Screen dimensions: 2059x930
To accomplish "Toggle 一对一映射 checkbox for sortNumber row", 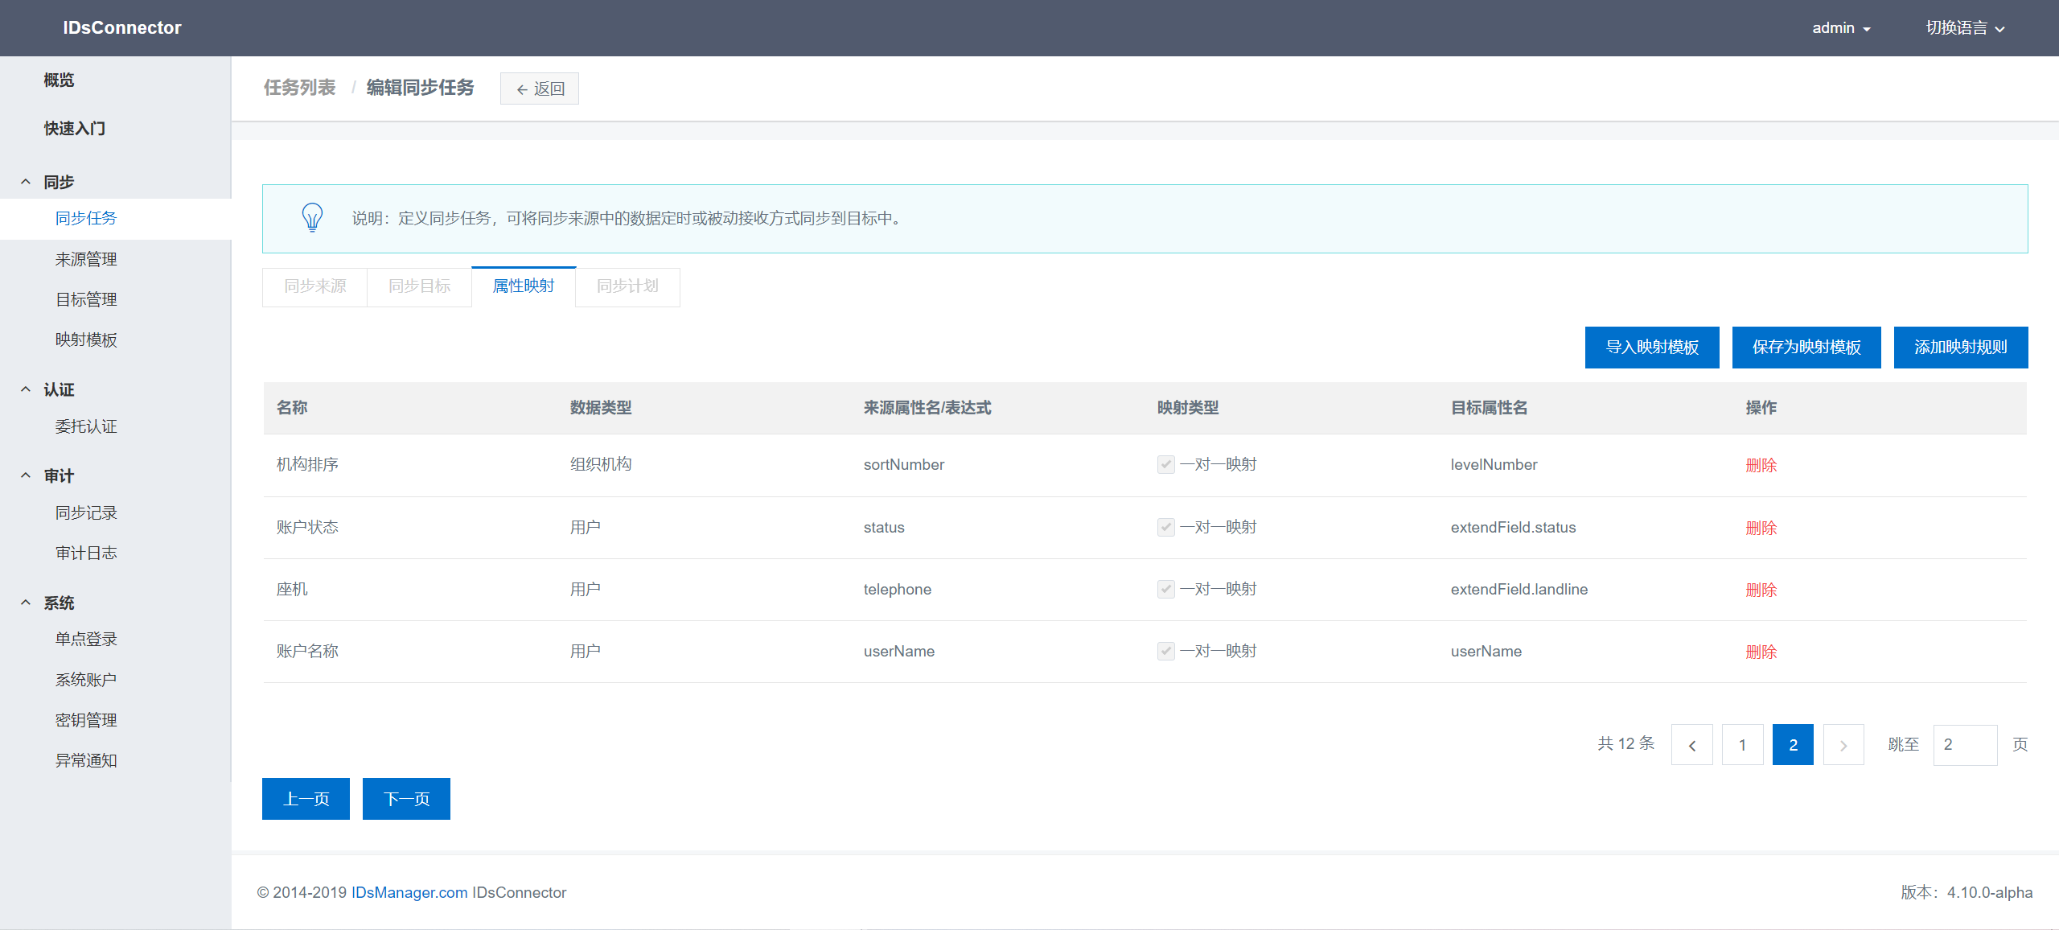I will click(1165, 464).
